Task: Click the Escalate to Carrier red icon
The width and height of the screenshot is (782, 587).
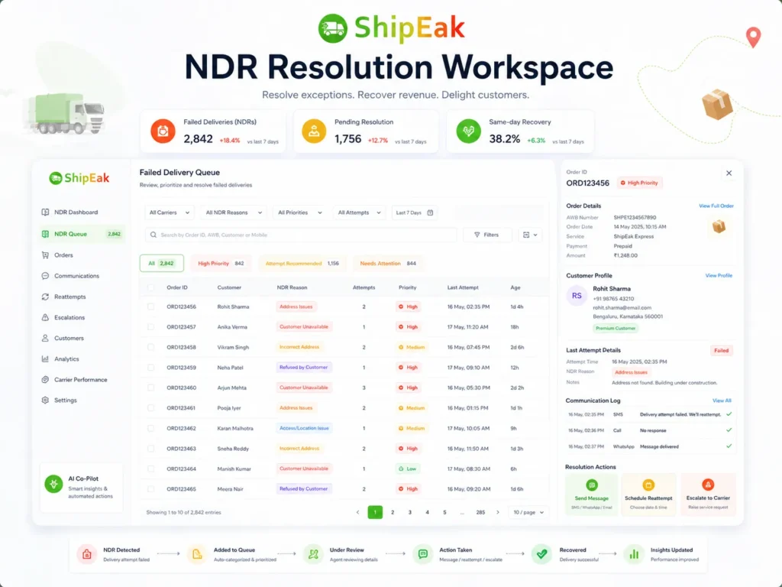Action: pyautogui.click(x=708, y=485)
